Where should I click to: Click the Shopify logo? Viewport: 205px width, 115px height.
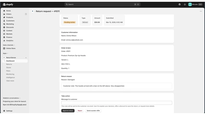coord(8,4)
